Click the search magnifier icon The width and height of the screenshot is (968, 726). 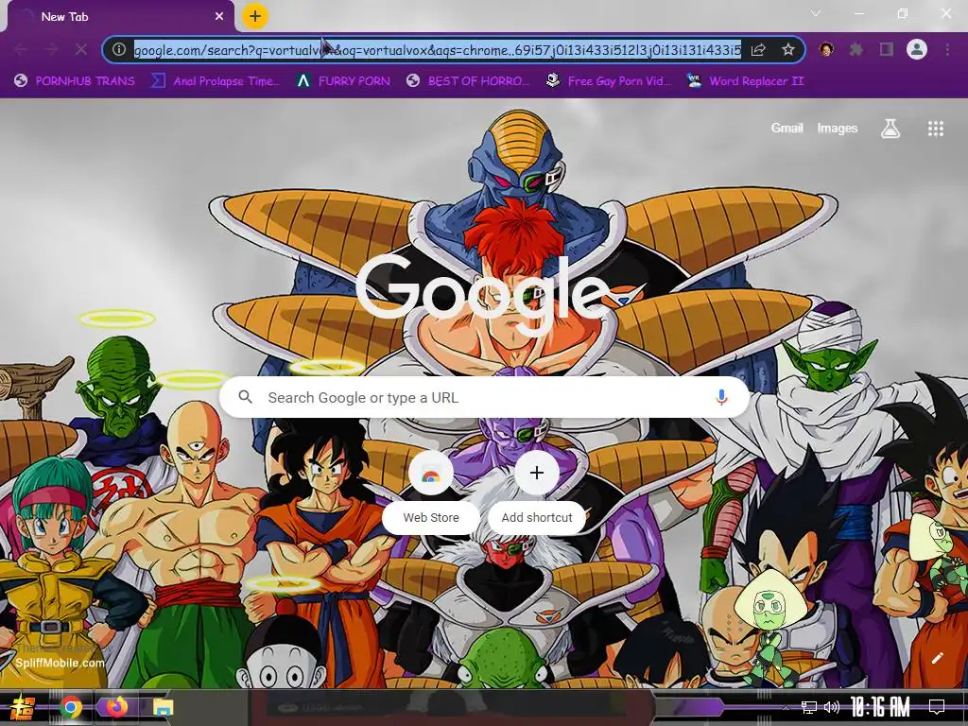coord(245,397)
